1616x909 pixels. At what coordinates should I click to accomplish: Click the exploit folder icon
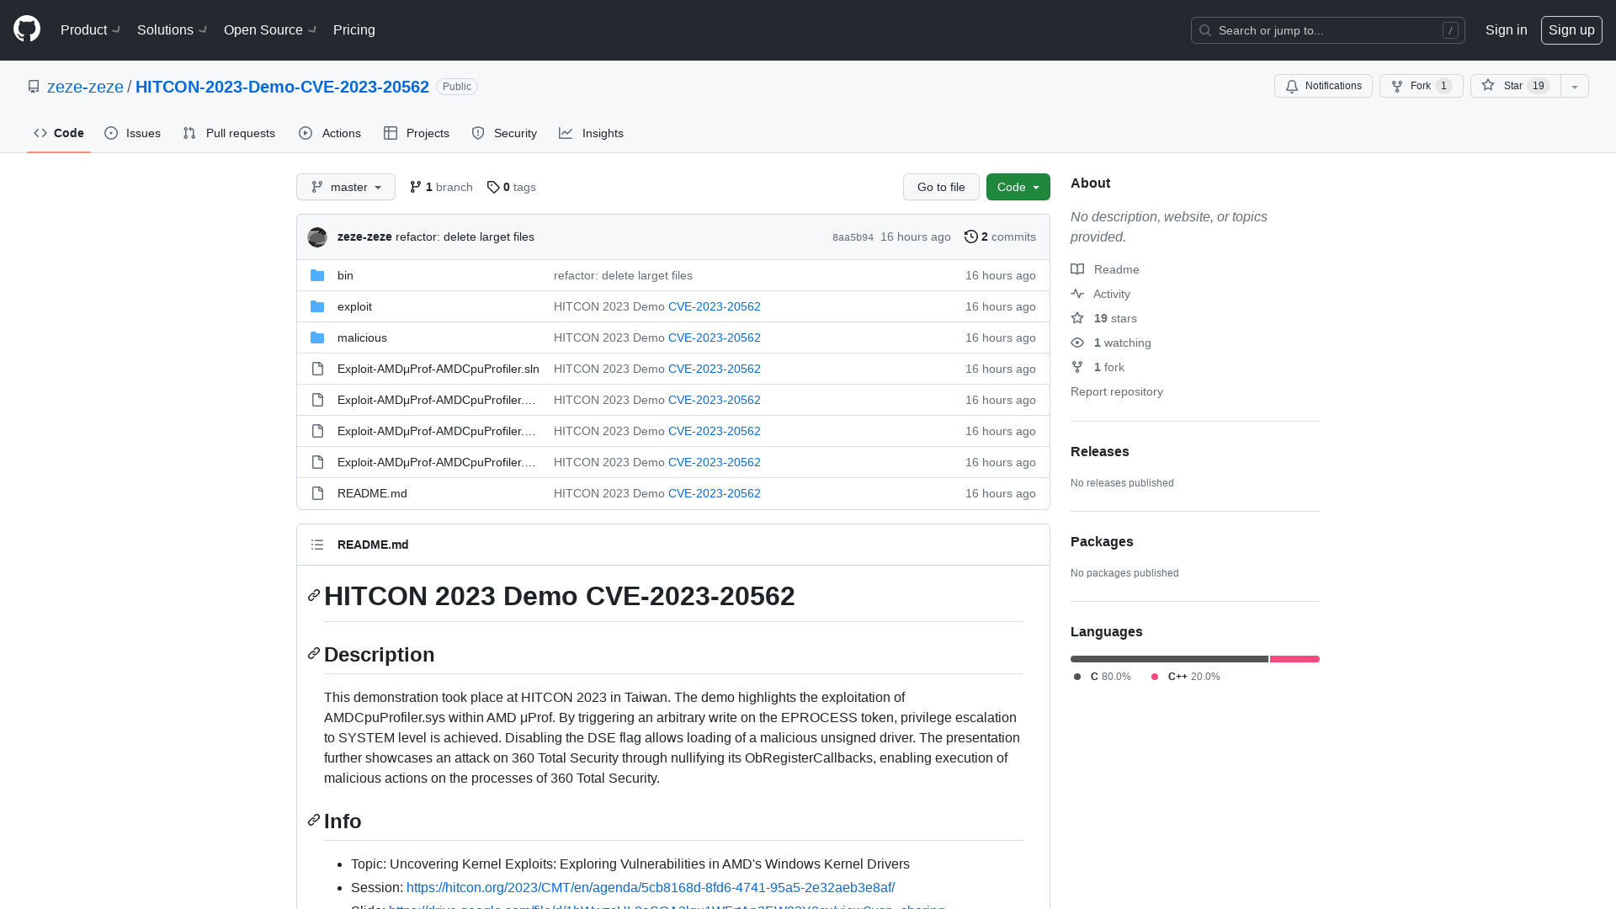[317, 306]
